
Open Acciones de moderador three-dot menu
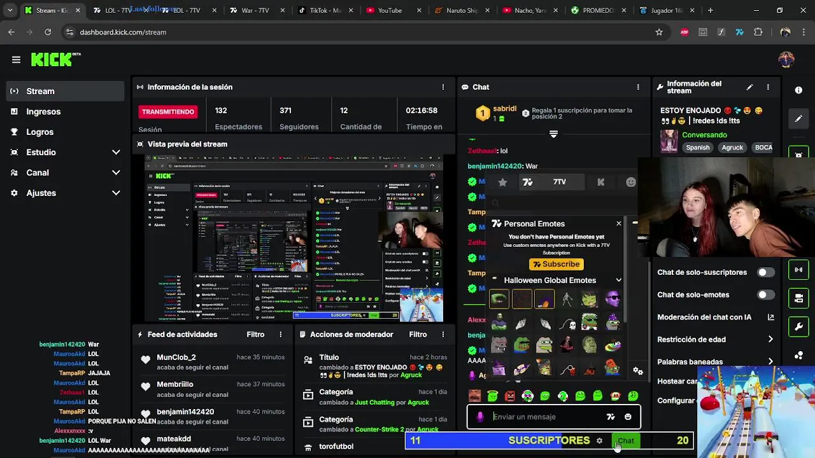pyautogui.click(x=443, y=335)
